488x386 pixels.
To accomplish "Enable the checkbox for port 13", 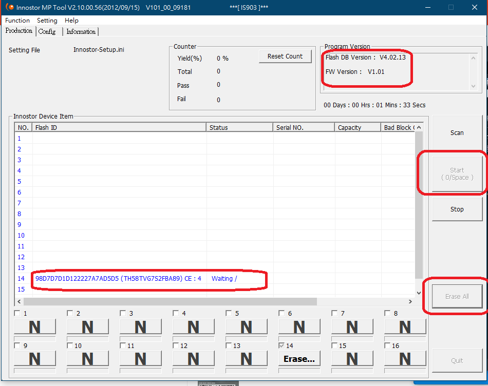I will click(229, 345).
